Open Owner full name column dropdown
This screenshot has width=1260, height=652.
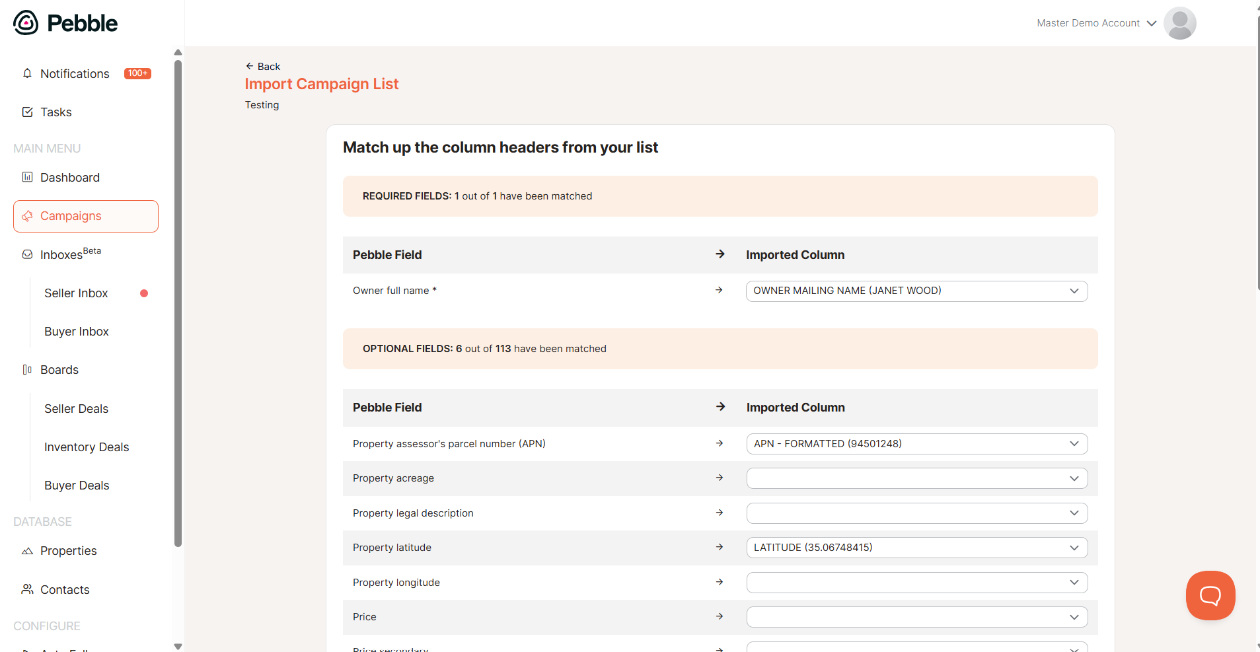(x=916, y=291)
